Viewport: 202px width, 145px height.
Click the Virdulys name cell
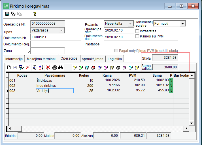[55, 91]
